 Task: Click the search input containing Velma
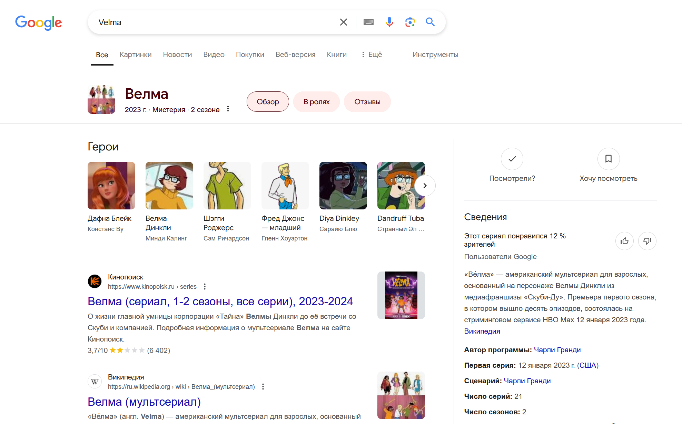pyautogui.click(x=214, y=22)
